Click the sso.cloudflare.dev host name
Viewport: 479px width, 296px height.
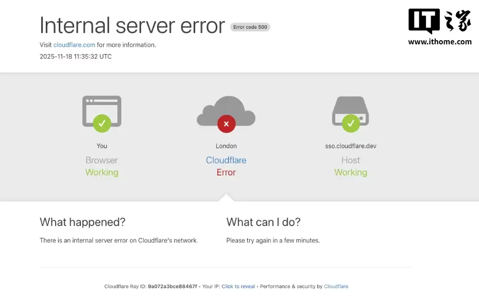click(x=351, y=146)
